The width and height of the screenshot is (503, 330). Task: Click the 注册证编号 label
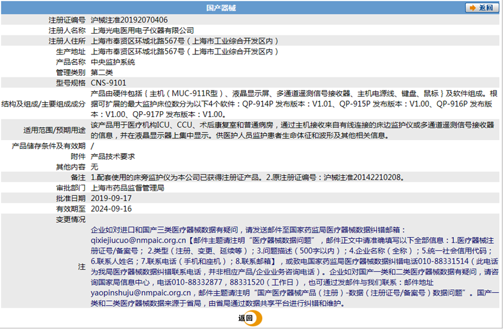coord(67,20)
